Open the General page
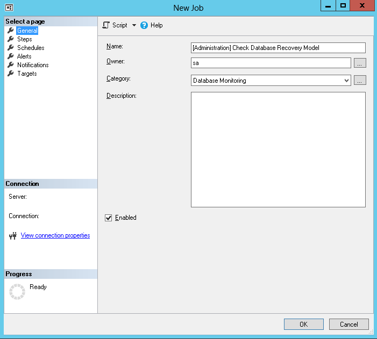The height and width of the screenshot is (339, 377). coord(27,31)
